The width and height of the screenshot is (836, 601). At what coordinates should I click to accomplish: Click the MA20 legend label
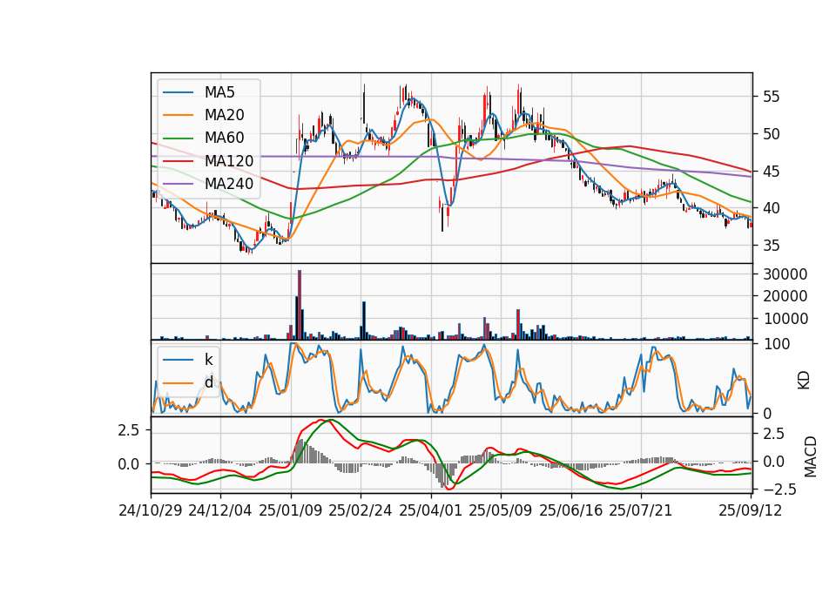224,115
